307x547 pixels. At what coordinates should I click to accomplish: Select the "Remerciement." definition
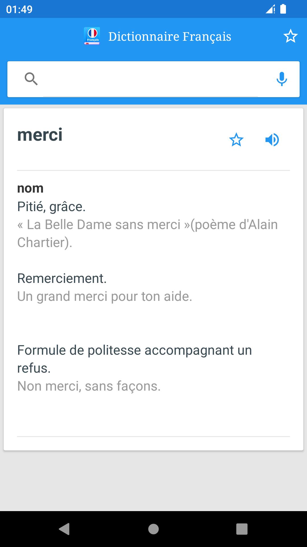click(x=62, y=278)
